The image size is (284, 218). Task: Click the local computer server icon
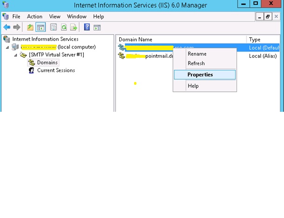[x=15, y=47]
